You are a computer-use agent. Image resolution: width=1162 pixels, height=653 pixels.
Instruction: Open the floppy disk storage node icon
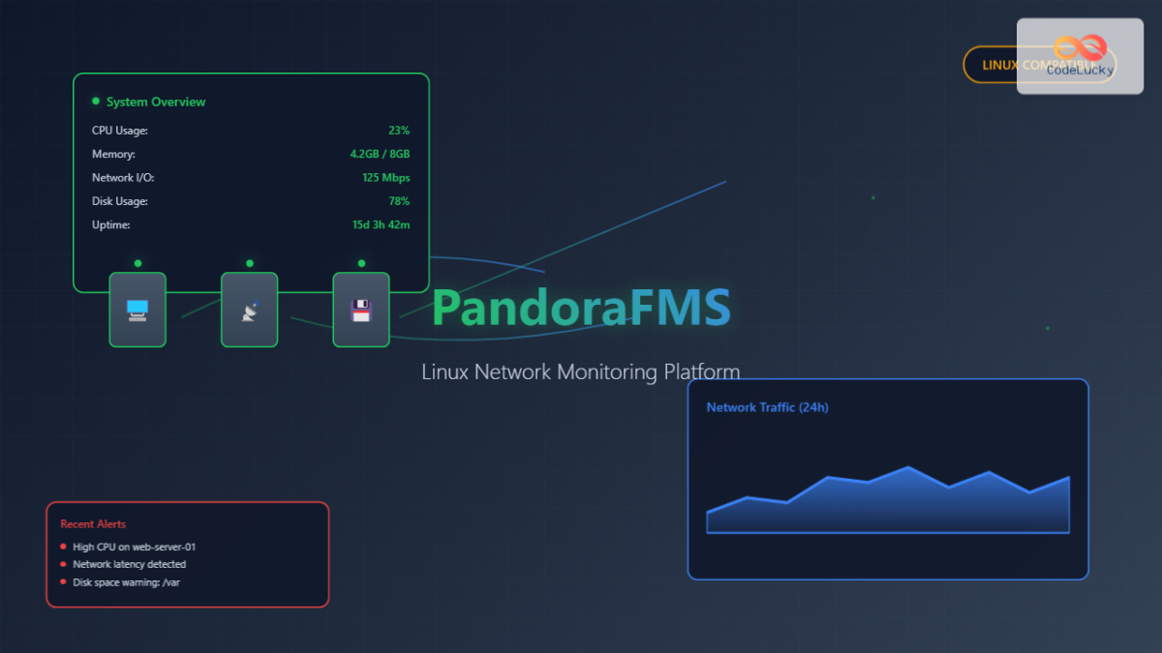click(x=360, y=310)
